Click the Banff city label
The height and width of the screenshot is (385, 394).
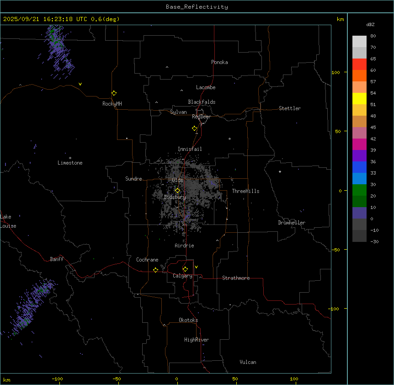pyautogui.click(x=57, y=259)
